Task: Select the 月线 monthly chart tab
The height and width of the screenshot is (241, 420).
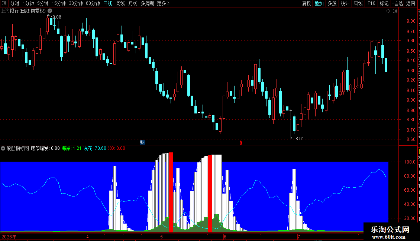Action: point(133,3)
